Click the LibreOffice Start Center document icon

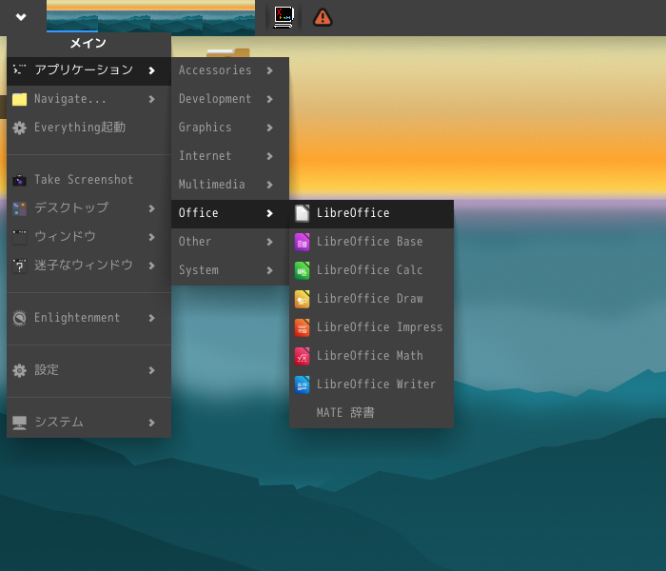tap(302, 213)
